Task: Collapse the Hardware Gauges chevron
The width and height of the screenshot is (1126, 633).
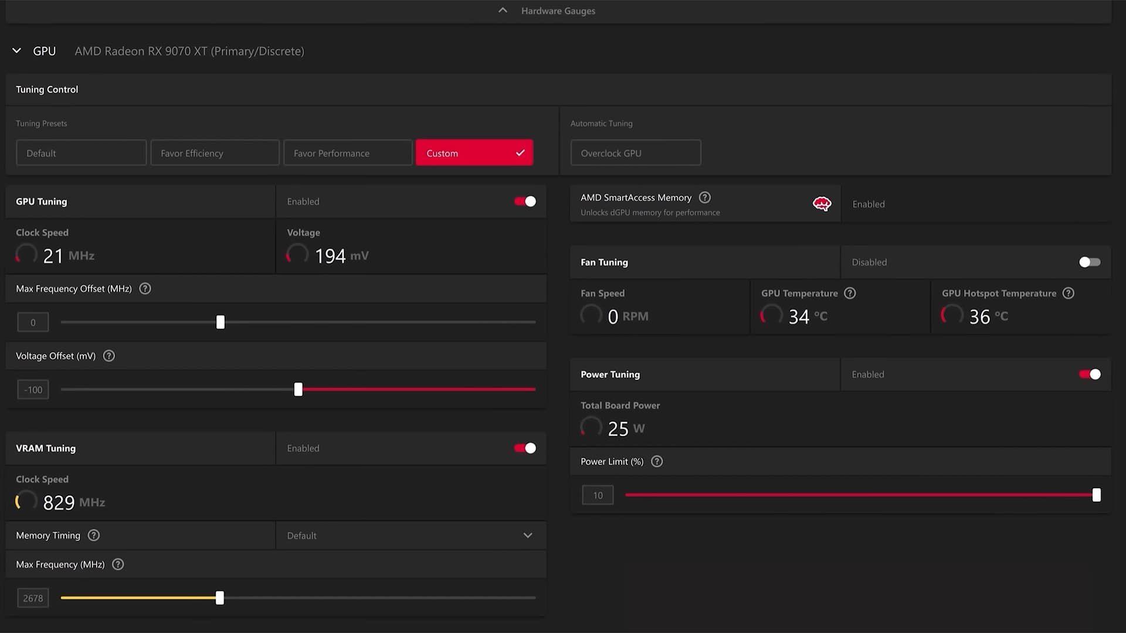Action: coord(503,11)
